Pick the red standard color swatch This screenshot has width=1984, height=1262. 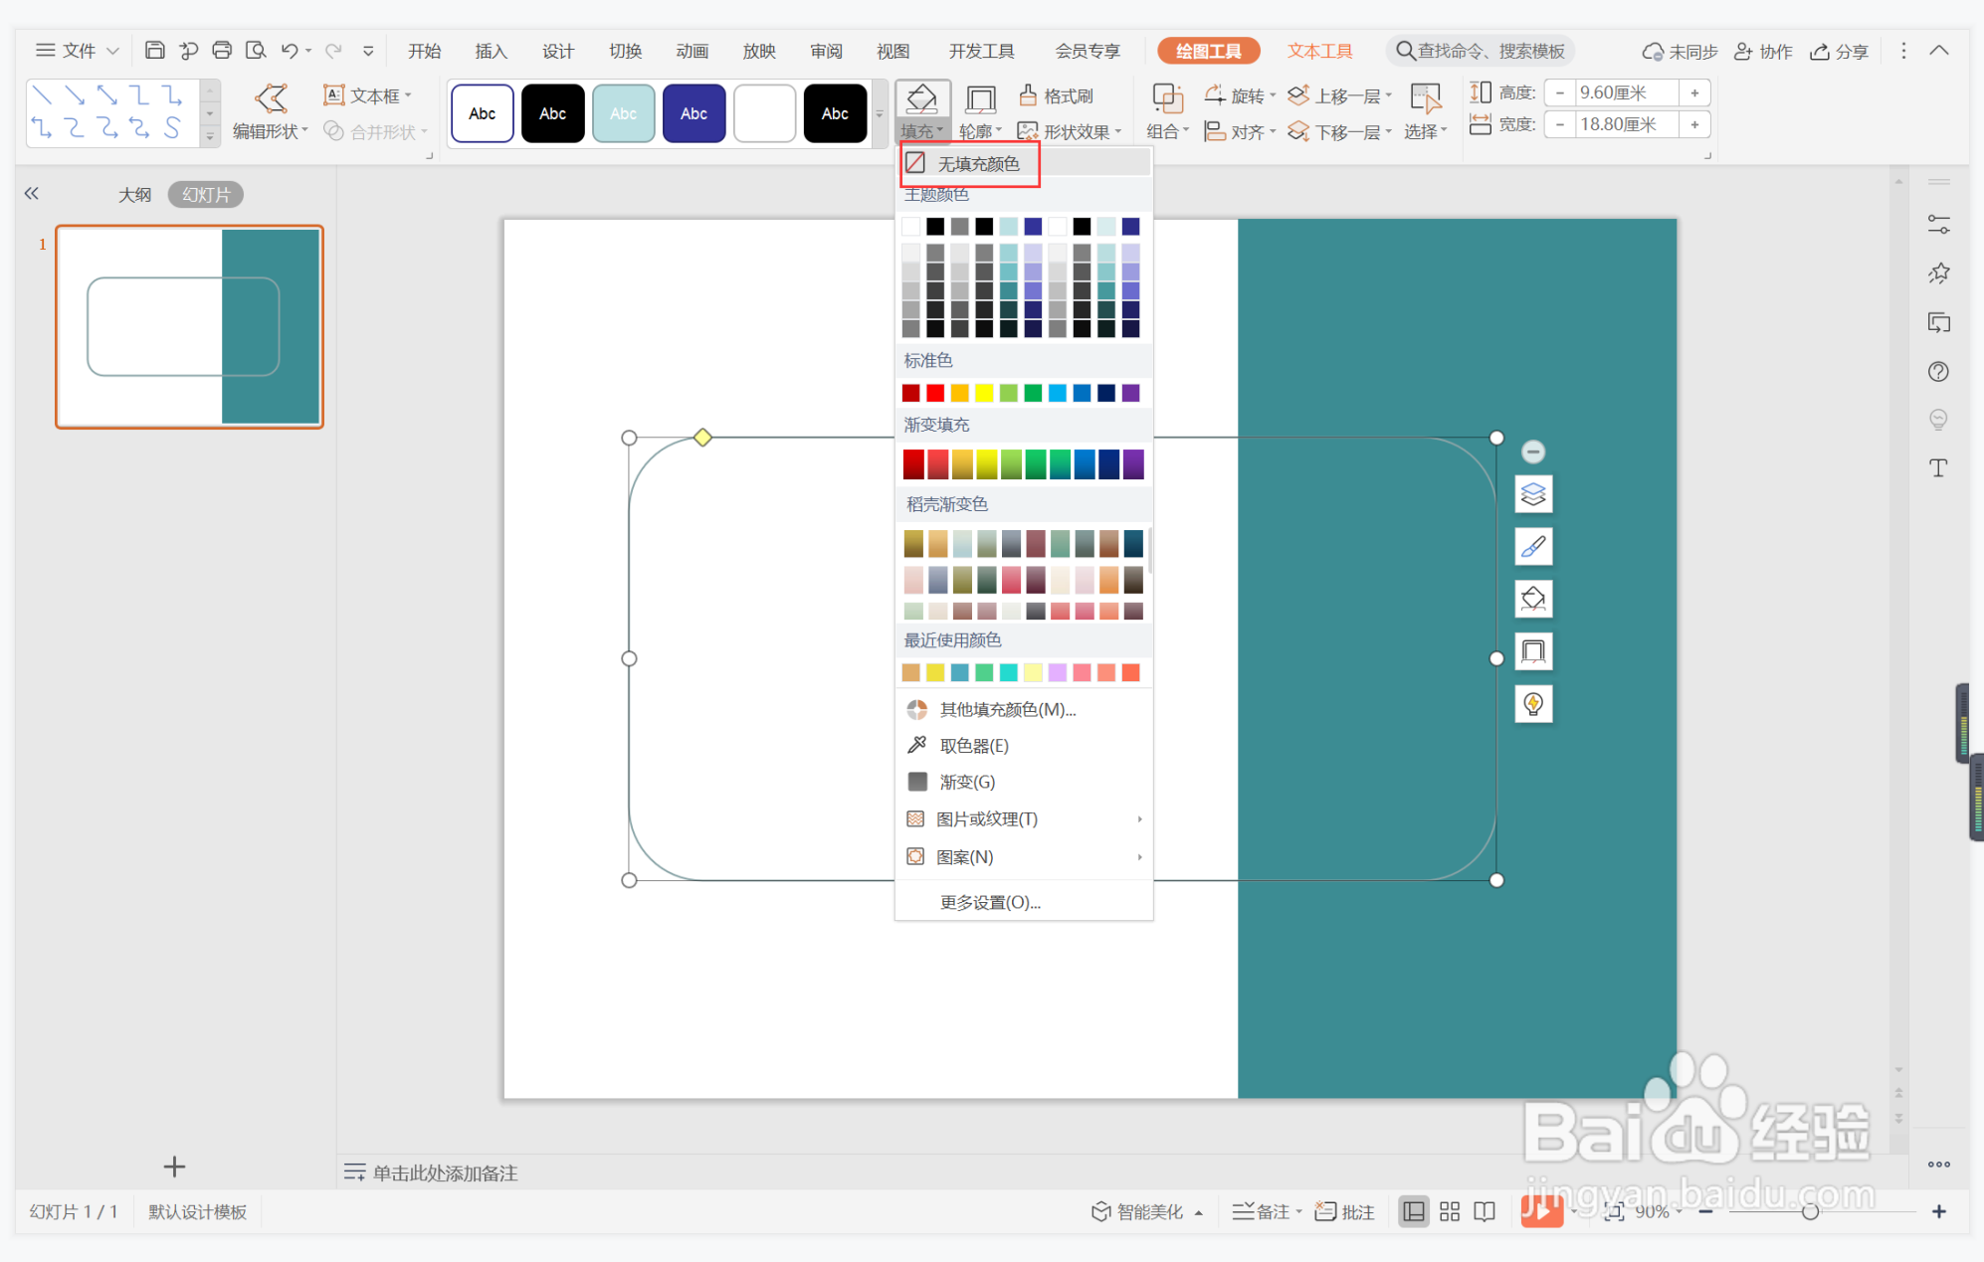935,394
